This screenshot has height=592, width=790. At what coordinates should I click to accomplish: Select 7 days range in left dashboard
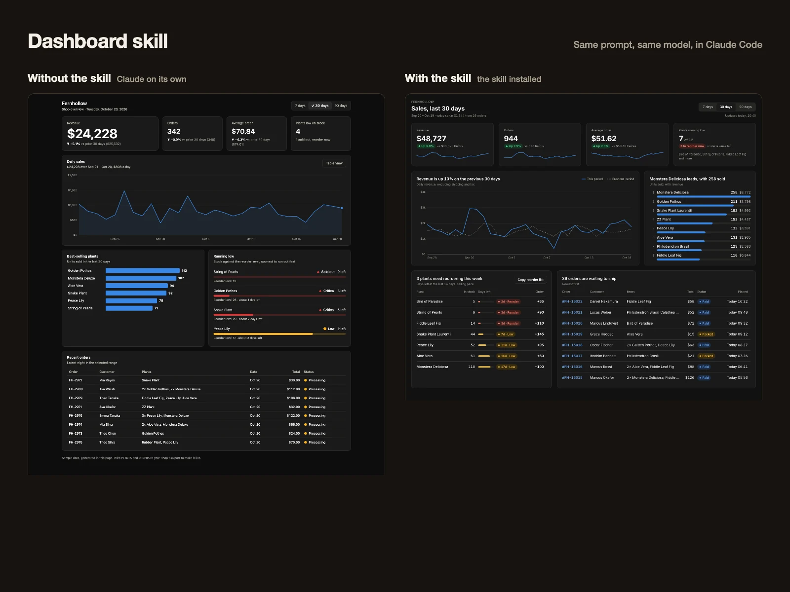(300, 106)
